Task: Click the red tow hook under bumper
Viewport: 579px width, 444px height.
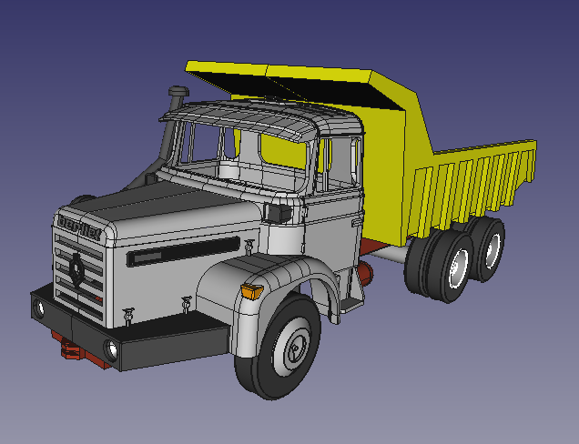Action: click(x=71, y=349)
